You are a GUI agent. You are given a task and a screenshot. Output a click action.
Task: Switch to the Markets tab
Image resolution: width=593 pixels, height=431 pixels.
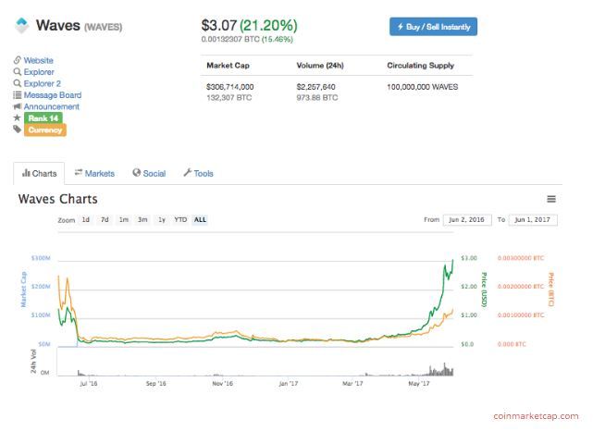click(x=94, y=174)
